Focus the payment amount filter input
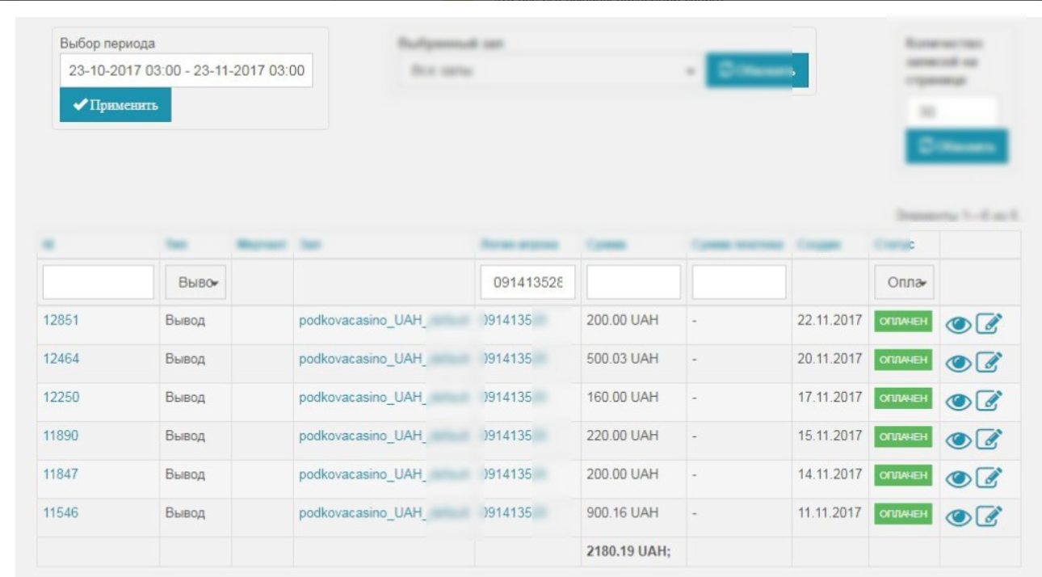The image size is (1042, 577). point(739,283)
